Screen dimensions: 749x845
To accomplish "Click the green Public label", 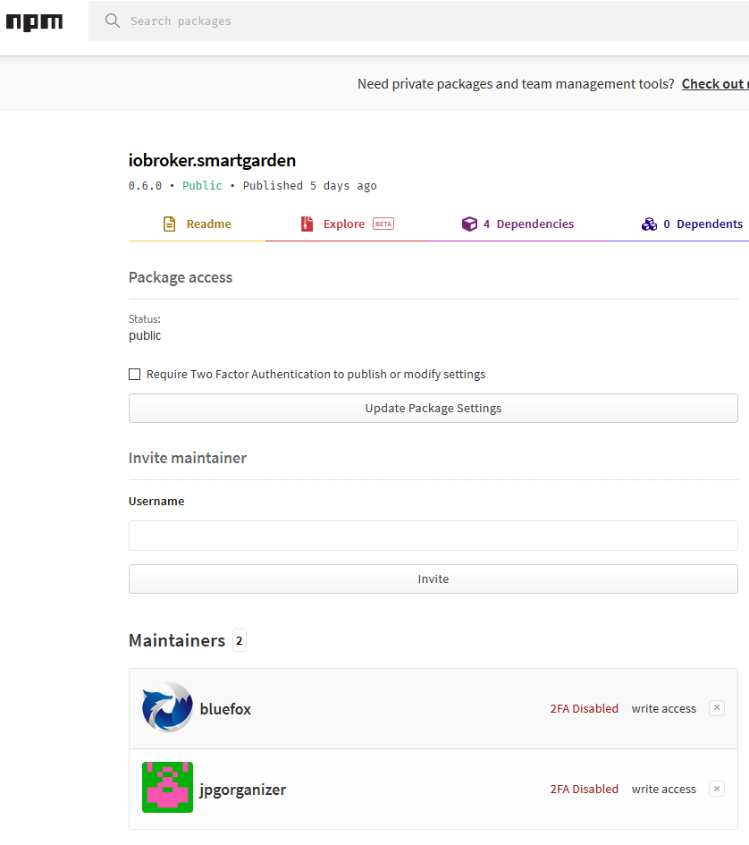I will (x=202, y=185).
